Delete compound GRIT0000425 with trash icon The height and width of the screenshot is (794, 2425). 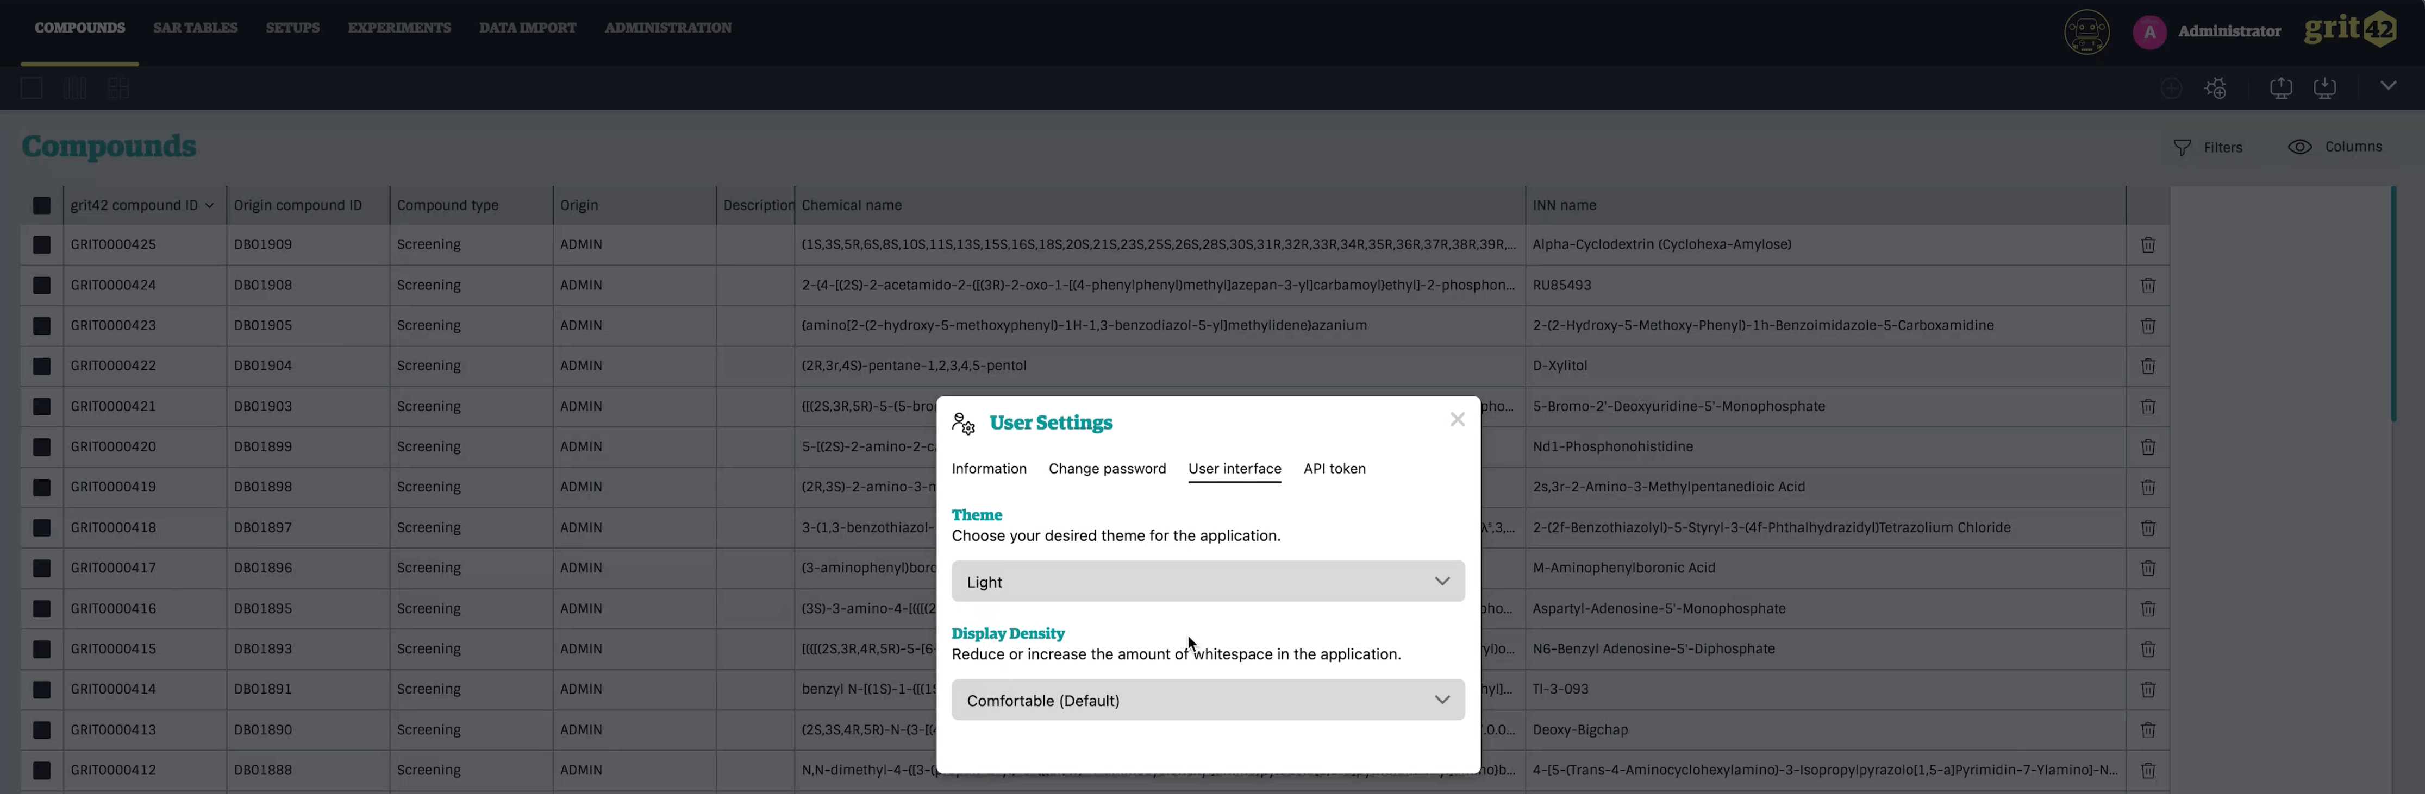(x=2147, y=244)
